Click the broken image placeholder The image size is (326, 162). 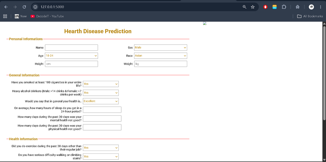205,23
